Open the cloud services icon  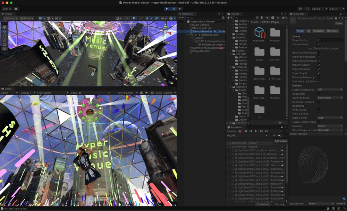(x=16, y=9)
